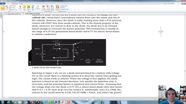Expand the QuickSign dropdown arrow
The width and height of the screenshot is (186, 104).
(x=37, y=10)
